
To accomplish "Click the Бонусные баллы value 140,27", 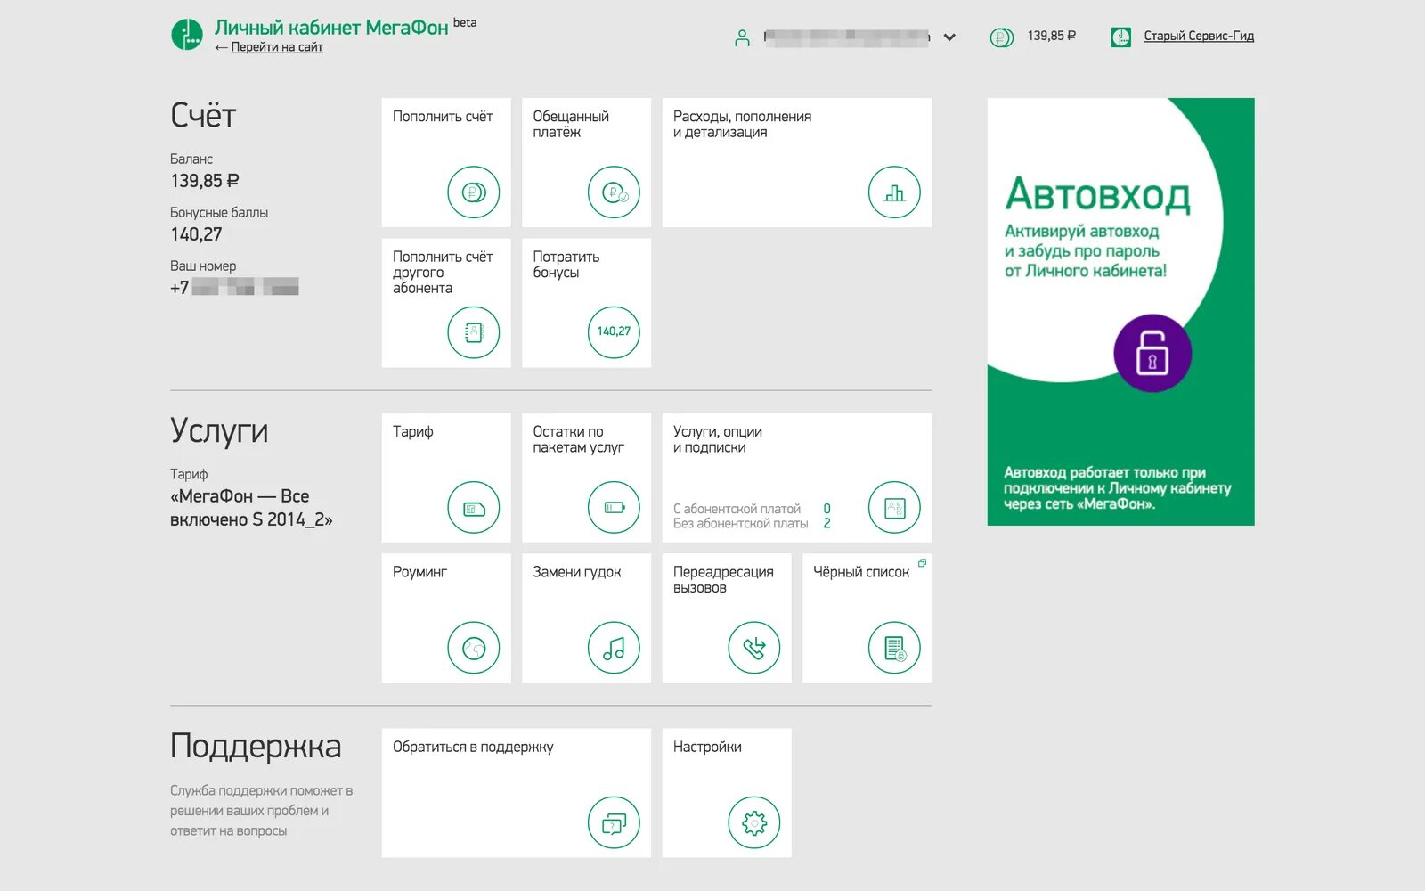I will tap(196, 234).
